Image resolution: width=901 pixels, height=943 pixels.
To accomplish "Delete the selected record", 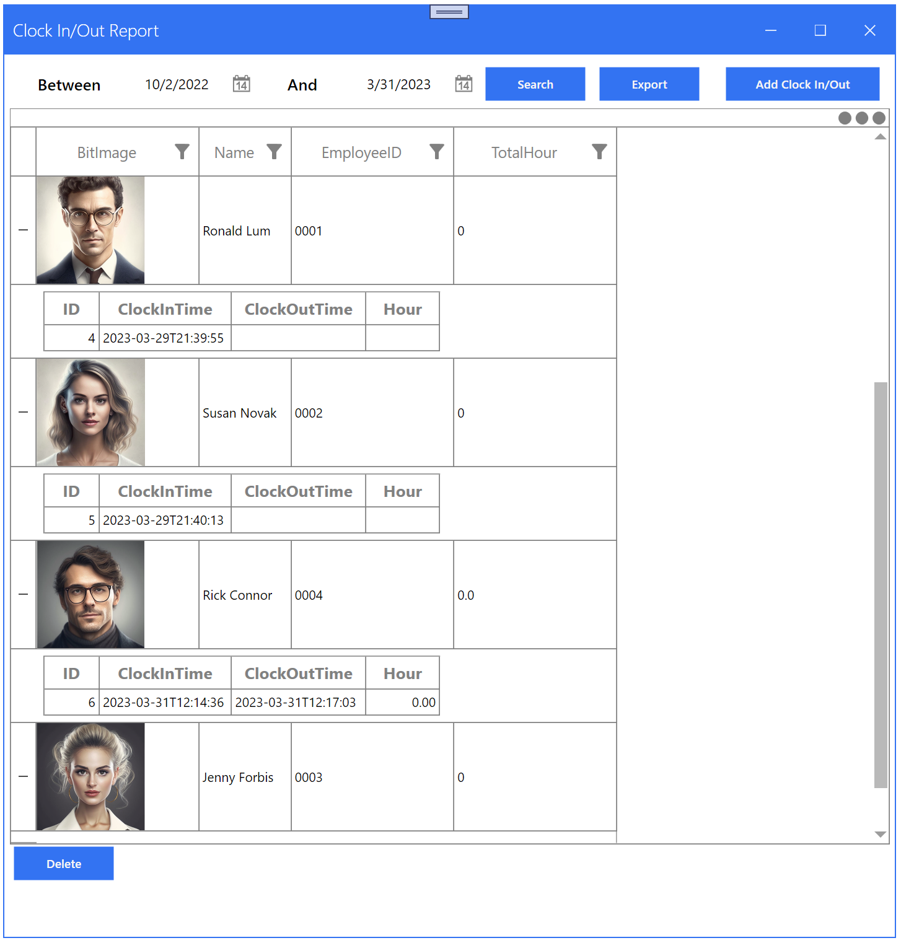I will (63, 863).
